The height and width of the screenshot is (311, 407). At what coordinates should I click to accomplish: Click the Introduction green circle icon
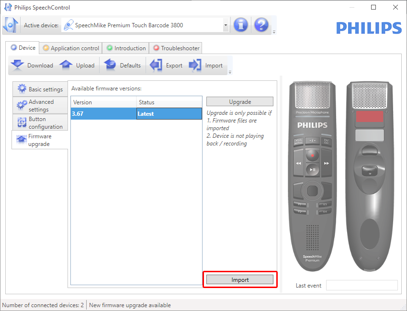110,48
